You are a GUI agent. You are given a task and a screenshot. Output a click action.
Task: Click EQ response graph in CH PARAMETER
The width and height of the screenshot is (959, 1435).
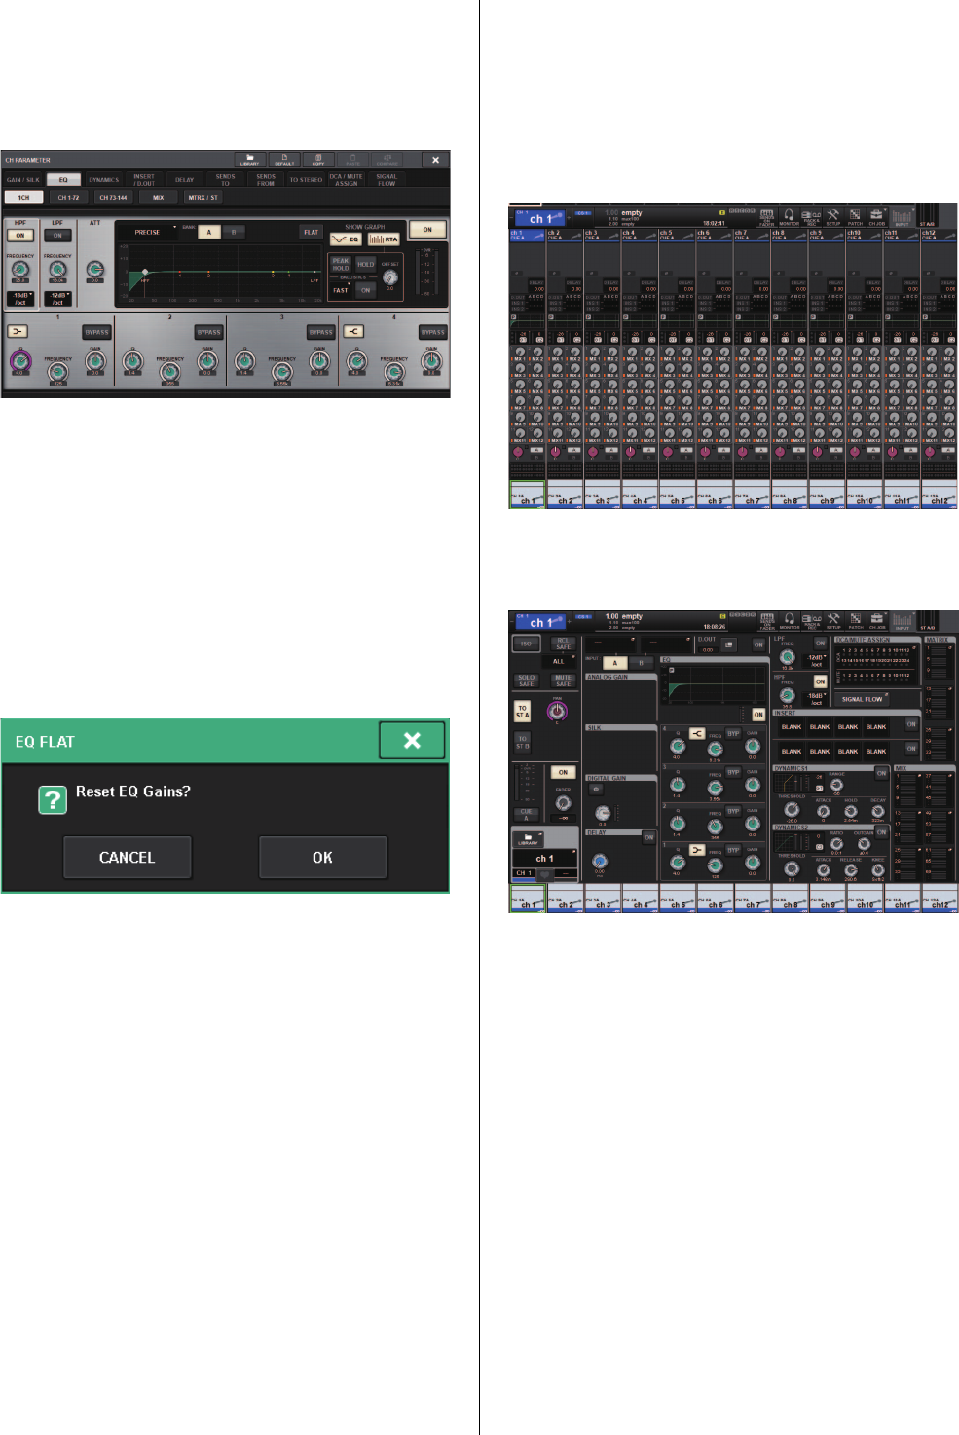223,272
